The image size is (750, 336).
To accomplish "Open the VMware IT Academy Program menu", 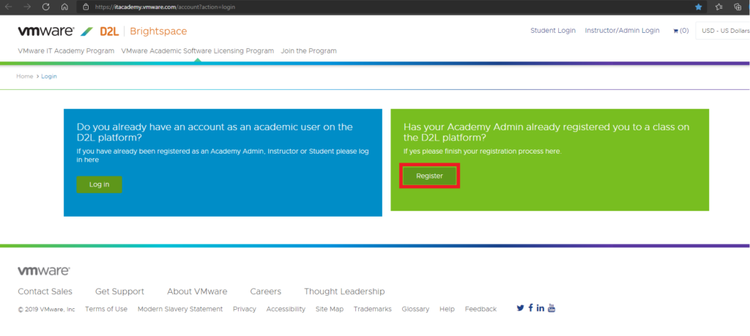I will point(66,51).
